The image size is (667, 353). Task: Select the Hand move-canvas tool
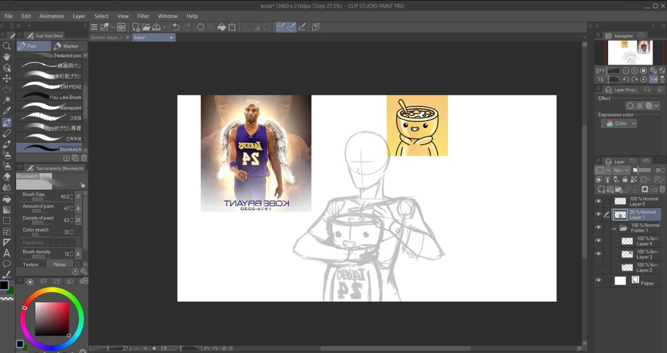click(x=7, y=57)
